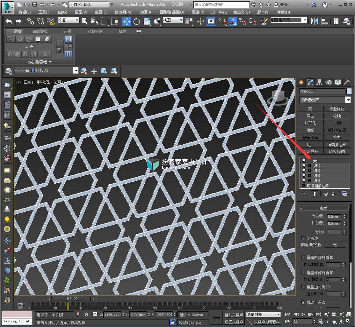Click the UVW 贴图 modifier button
Image resolution: width=355 pixels, height=327 pixels.
click(x=337, y=152)
